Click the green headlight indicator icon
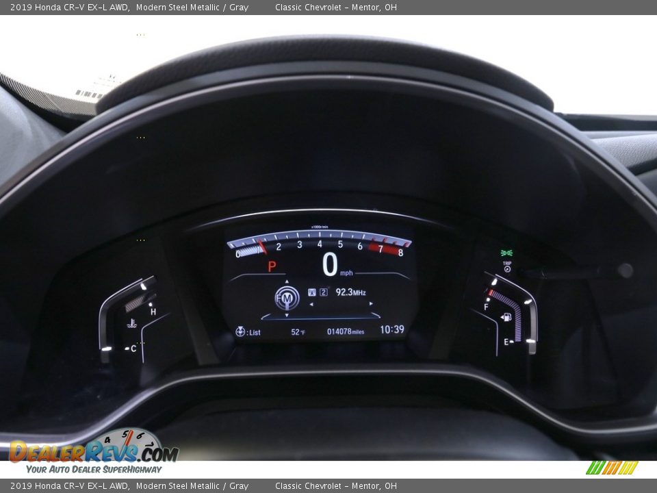 (x=506, y=253)
